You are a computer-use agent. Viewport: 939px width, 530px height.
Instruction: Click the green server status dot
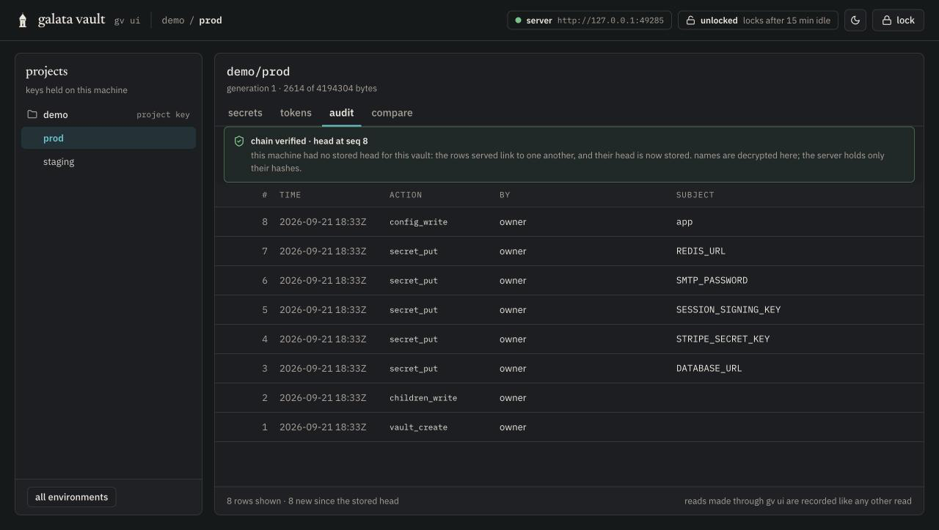[x=518, y=21]
